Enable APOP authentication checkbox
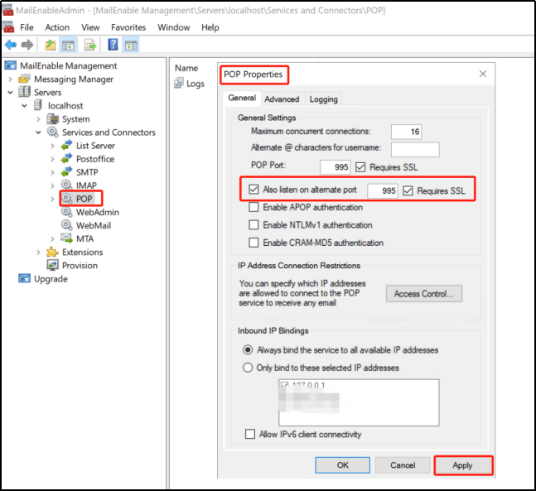 [x=254, y=207]
